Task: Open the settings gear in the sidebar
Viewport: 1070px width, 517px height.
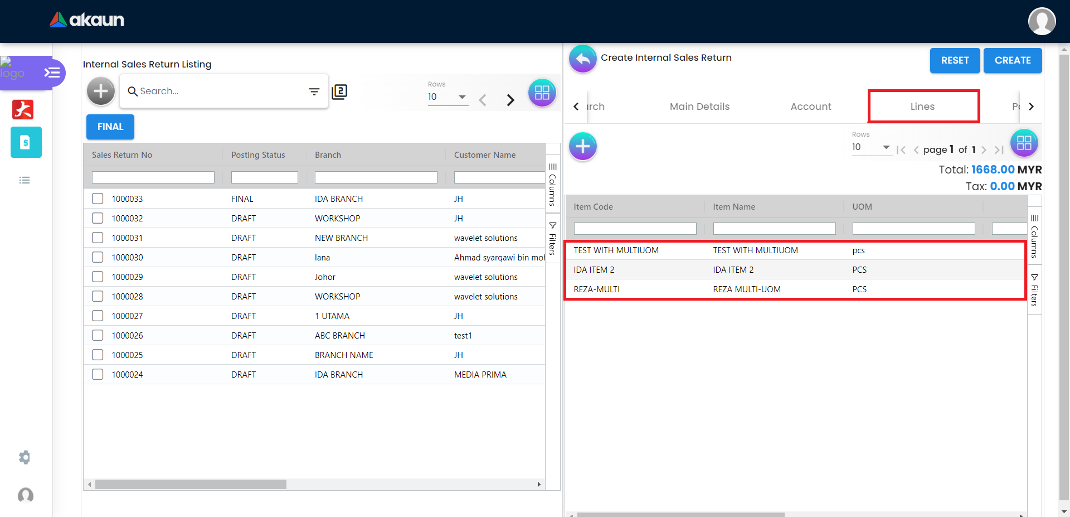Action: point(25,457)
